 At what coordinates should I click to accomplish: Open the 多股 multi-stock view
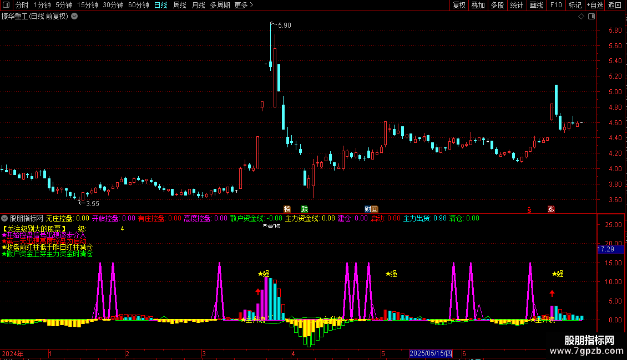click(497, 5)
